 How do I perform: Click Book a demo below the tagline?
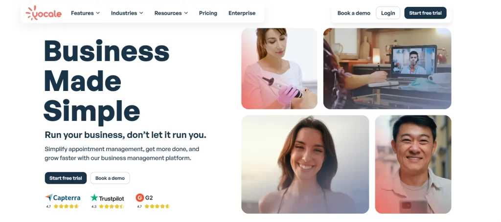coord(110,178)
